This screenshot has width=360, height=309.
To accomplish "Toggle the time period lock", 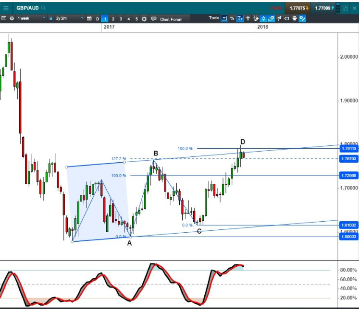I will coord(50,18).
